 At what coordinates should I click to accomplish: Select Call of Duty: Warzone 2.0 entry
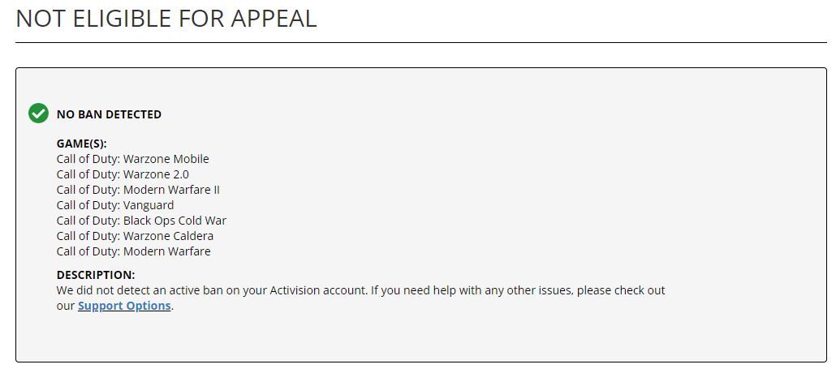click(123, 174)
